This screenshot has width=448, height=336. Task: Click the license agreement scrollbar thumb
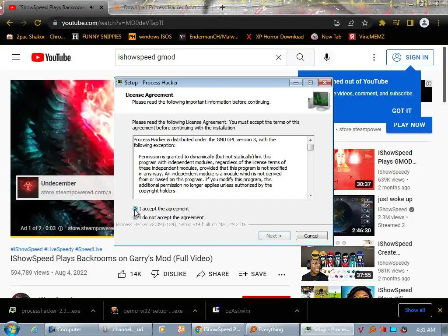[311, 147]
